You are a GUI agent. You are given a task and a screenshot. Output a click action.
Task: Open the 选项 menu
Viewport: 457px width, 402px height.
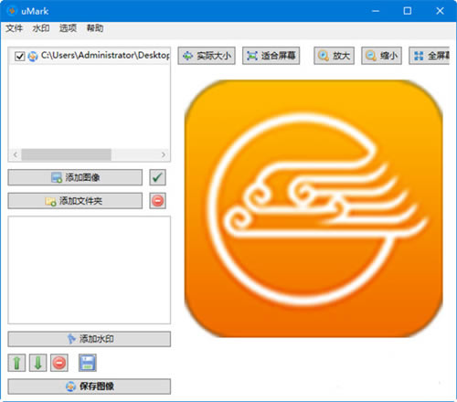(x=68, y=28)
